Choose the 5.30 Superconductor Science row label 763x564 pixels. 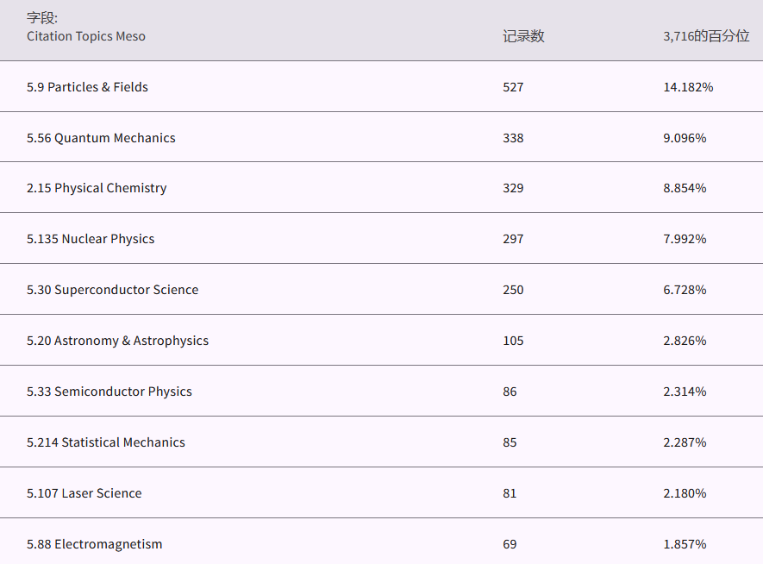click(x=112, y=290)
